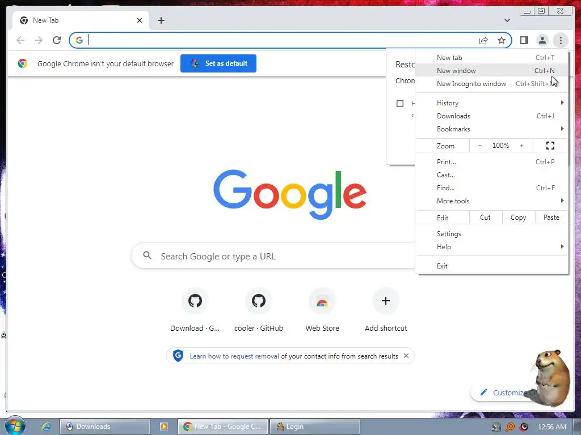Open cooler GitHub shortcut tile
This screenshot has width=581, height=435.
[259, 310]
